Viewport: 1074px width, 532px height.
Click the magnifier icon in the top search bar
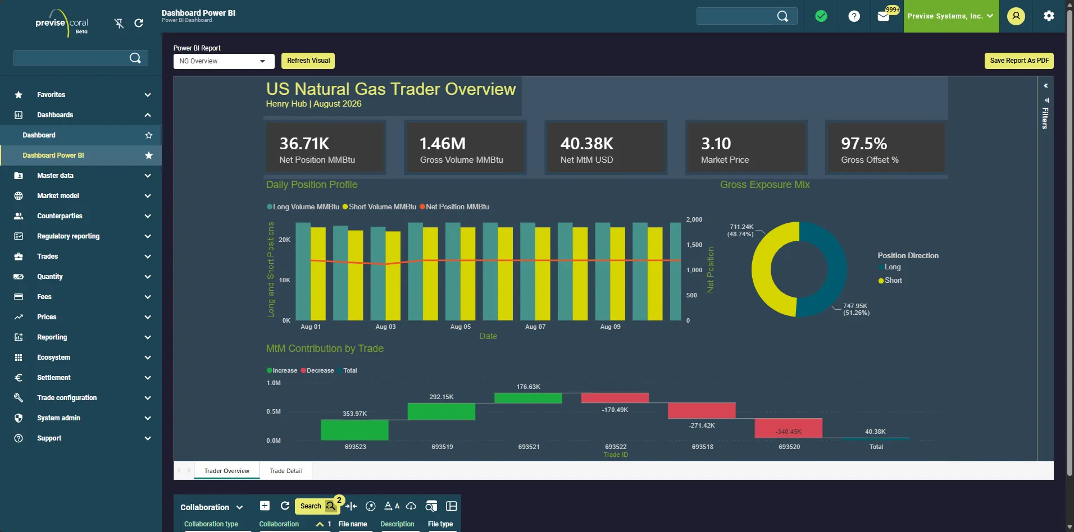coord(782,16)
